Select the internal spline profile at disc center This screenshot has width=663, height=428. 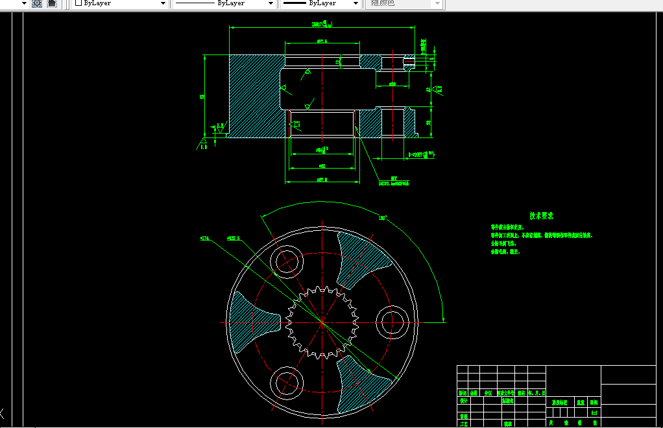[322, 322]
